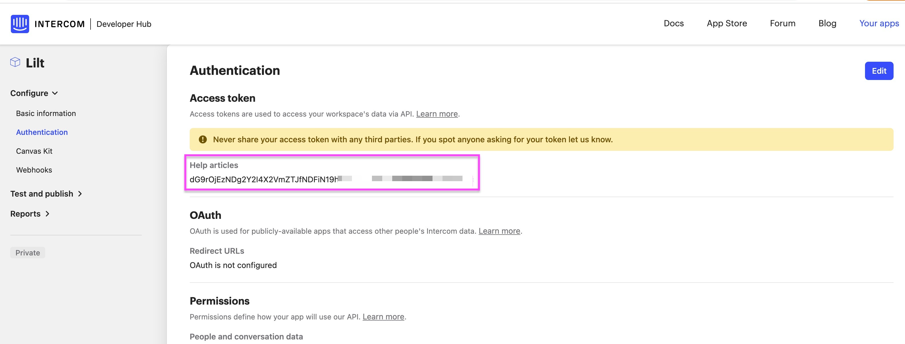The width and height of the screenshot is (905, 344).
Task: Open Docs in top navigation
Action: click(x=674, y=23)
